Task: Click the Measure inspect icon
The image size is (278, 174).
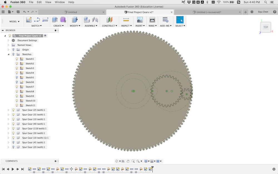Action: 126,20
